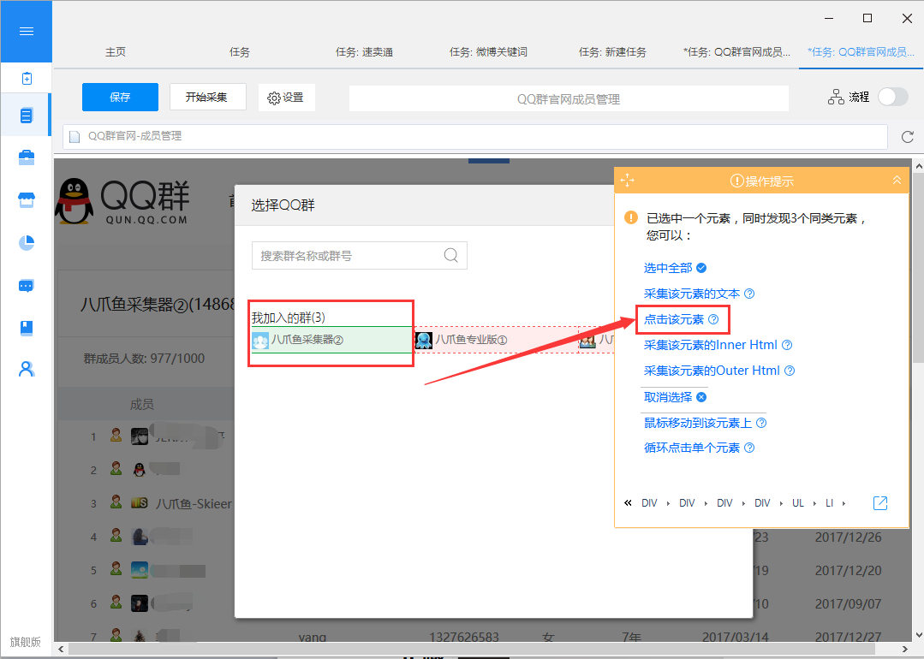The image size is (924, 659).
Task: Click the expand popout icon in tips panel
Action: pos(879,503)
